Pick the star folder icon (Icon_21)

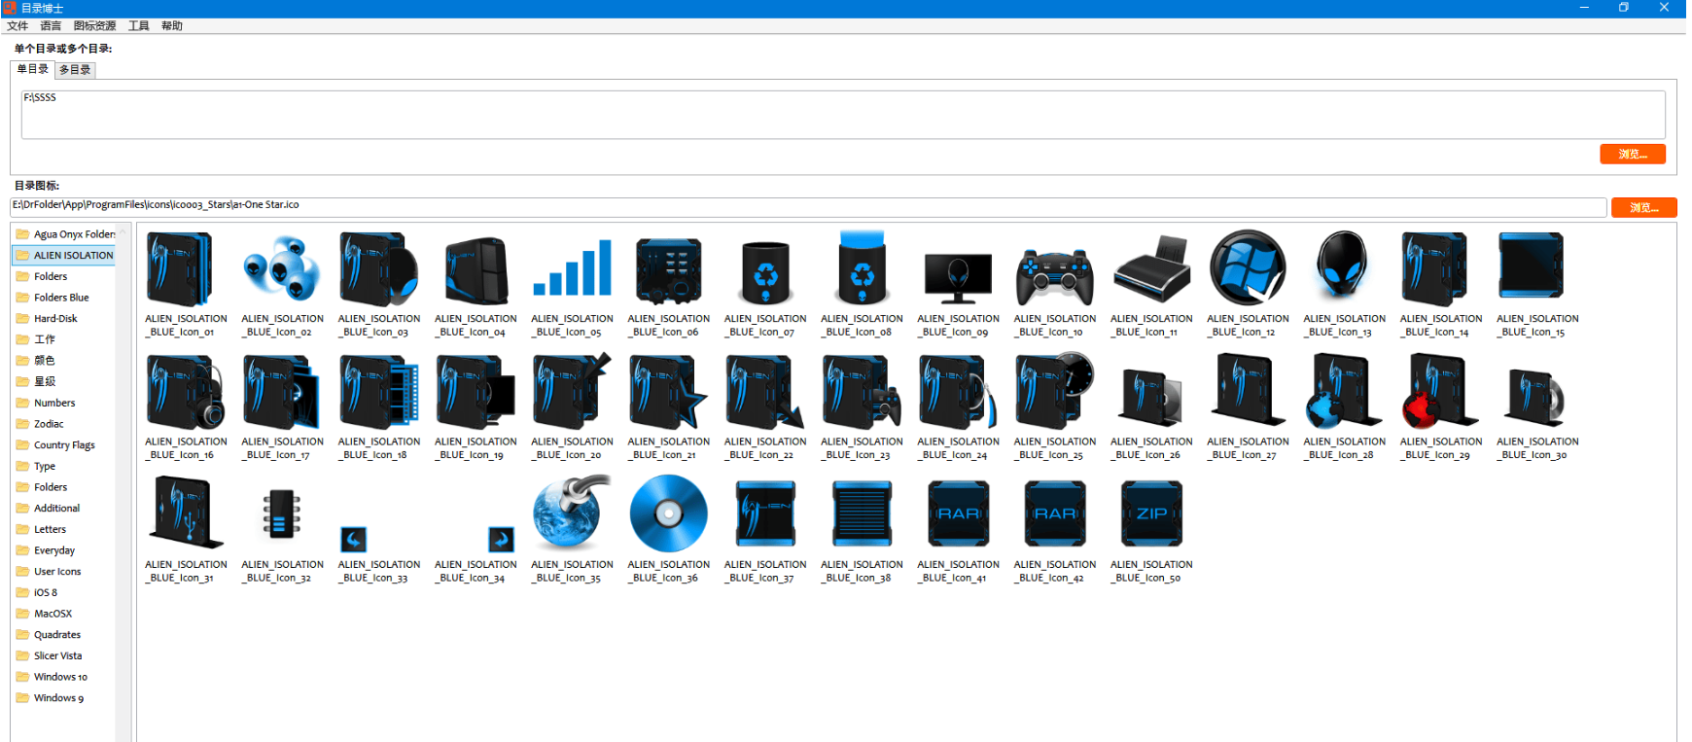click(x=668, y=392)
